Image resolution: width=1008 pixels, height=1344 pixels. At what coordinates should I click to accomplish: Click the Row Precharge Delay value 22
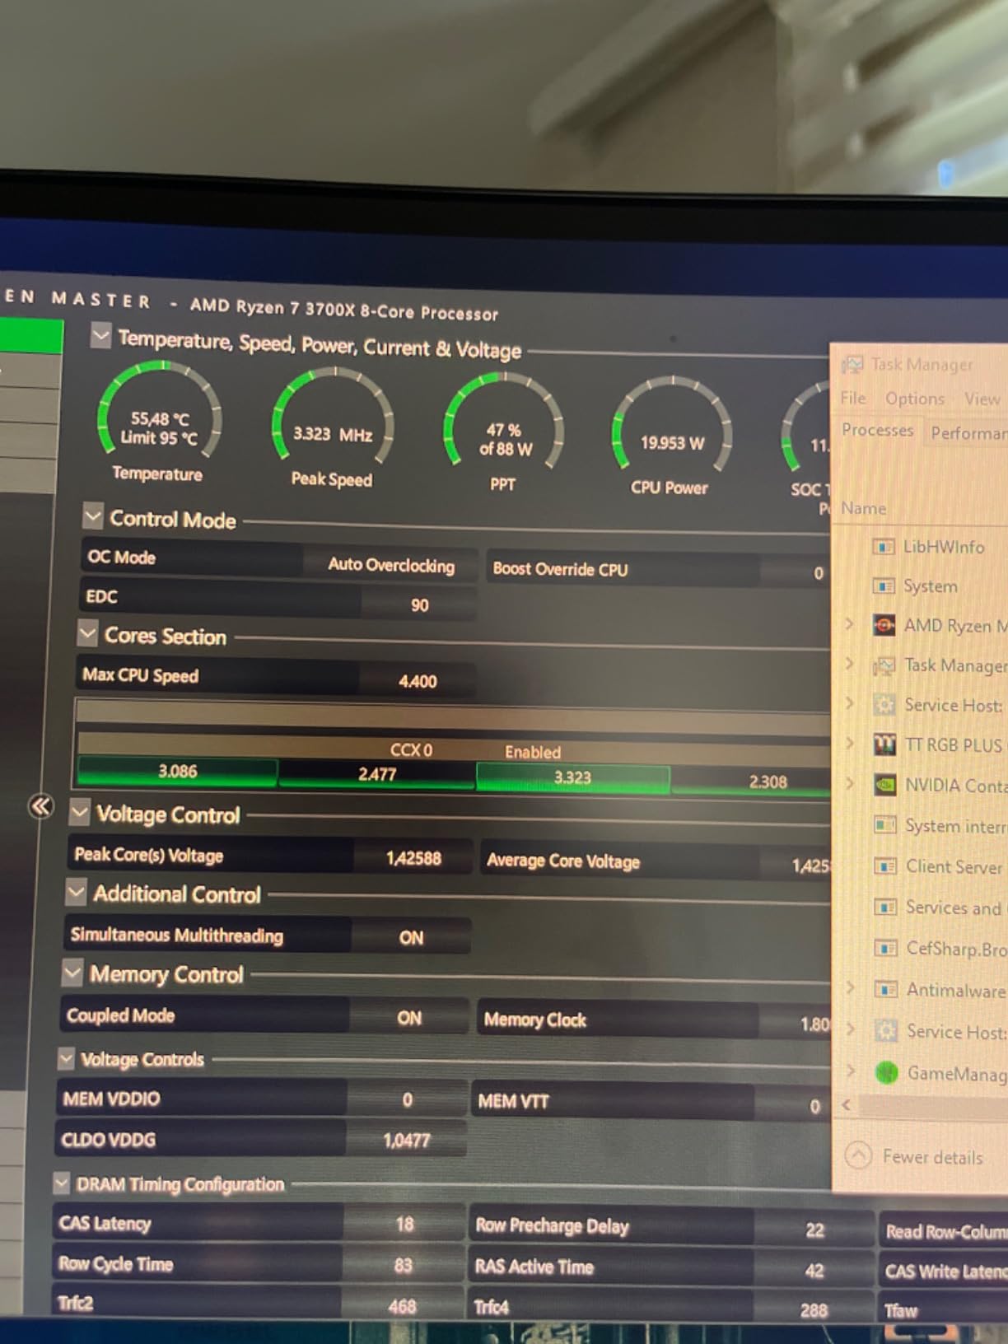pyautogui.click(x=814, y=1230)
